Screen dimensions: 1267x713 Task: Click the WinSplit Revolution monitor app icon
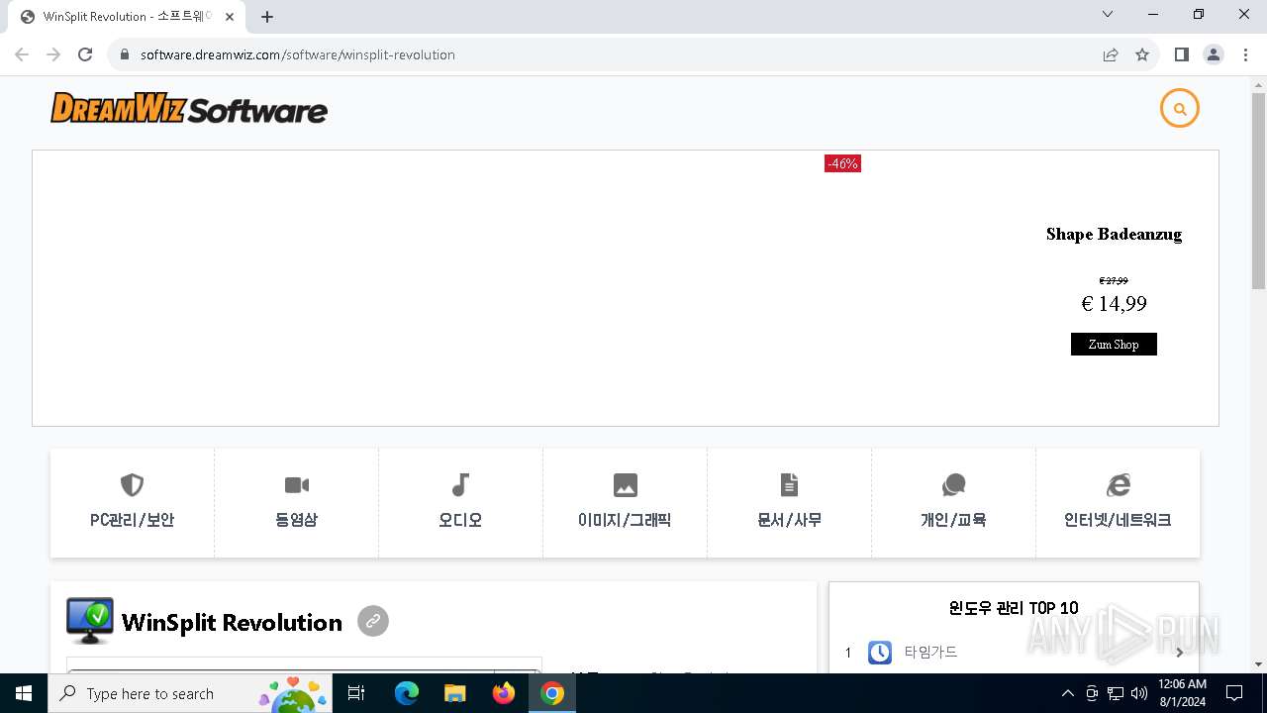90,621
